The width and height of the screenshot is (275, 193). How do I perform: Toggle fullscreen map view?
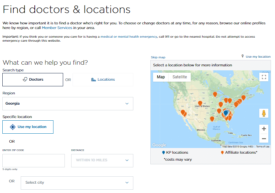pos(264,77)
